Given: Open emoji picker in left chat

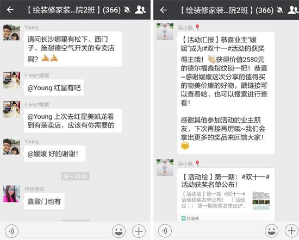Looking at the screenshot, I should (119, 231).
